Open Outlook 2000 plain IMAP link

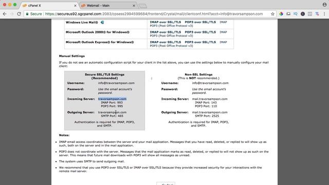[223, 32]
